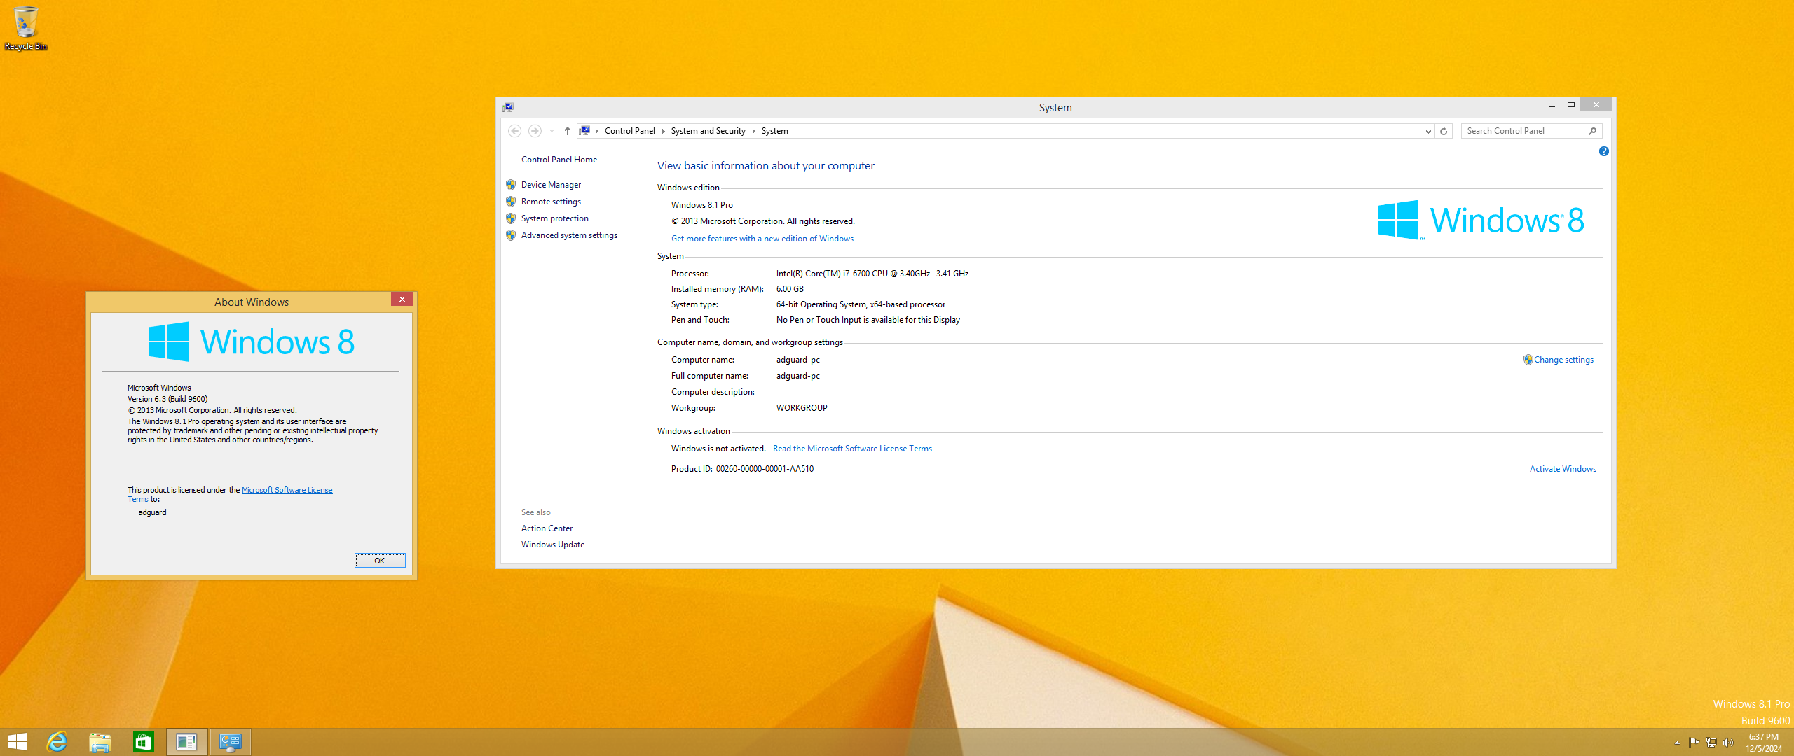
Task: Open System protection link
Action: pos(554,218)
